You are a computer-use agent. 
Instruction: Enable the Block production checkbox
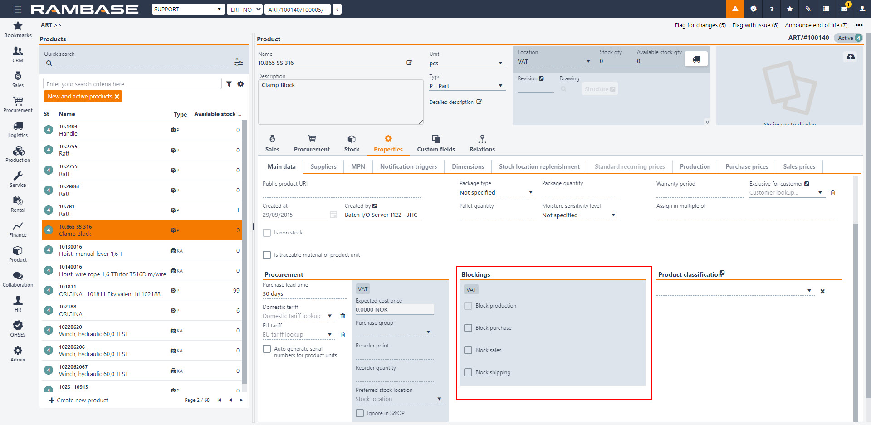point(468,306)
